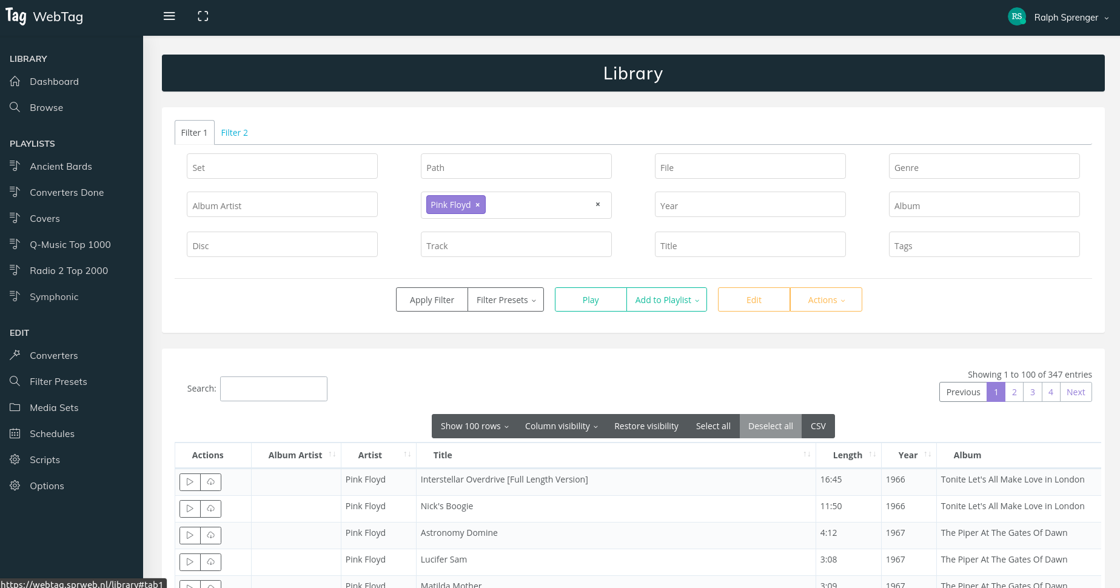This screenshot has width=1120, height=588.
Task: Click Restore visibility button
Action: point(646,426)
